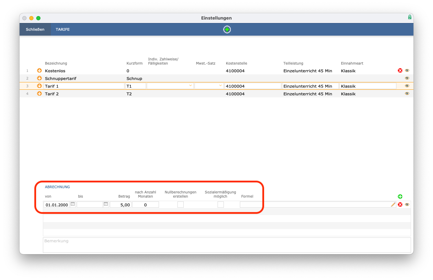The height and width of the screenshot is (280, 433).
Task: Select the Schnuppertarif row name
Action: tap(61, 79)
